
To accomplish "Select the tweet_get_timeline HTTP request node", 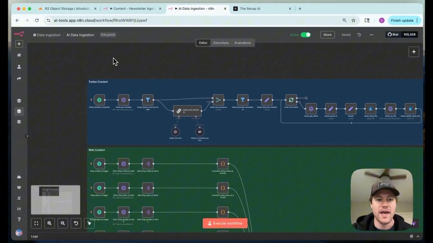I will tap(123, 100).
